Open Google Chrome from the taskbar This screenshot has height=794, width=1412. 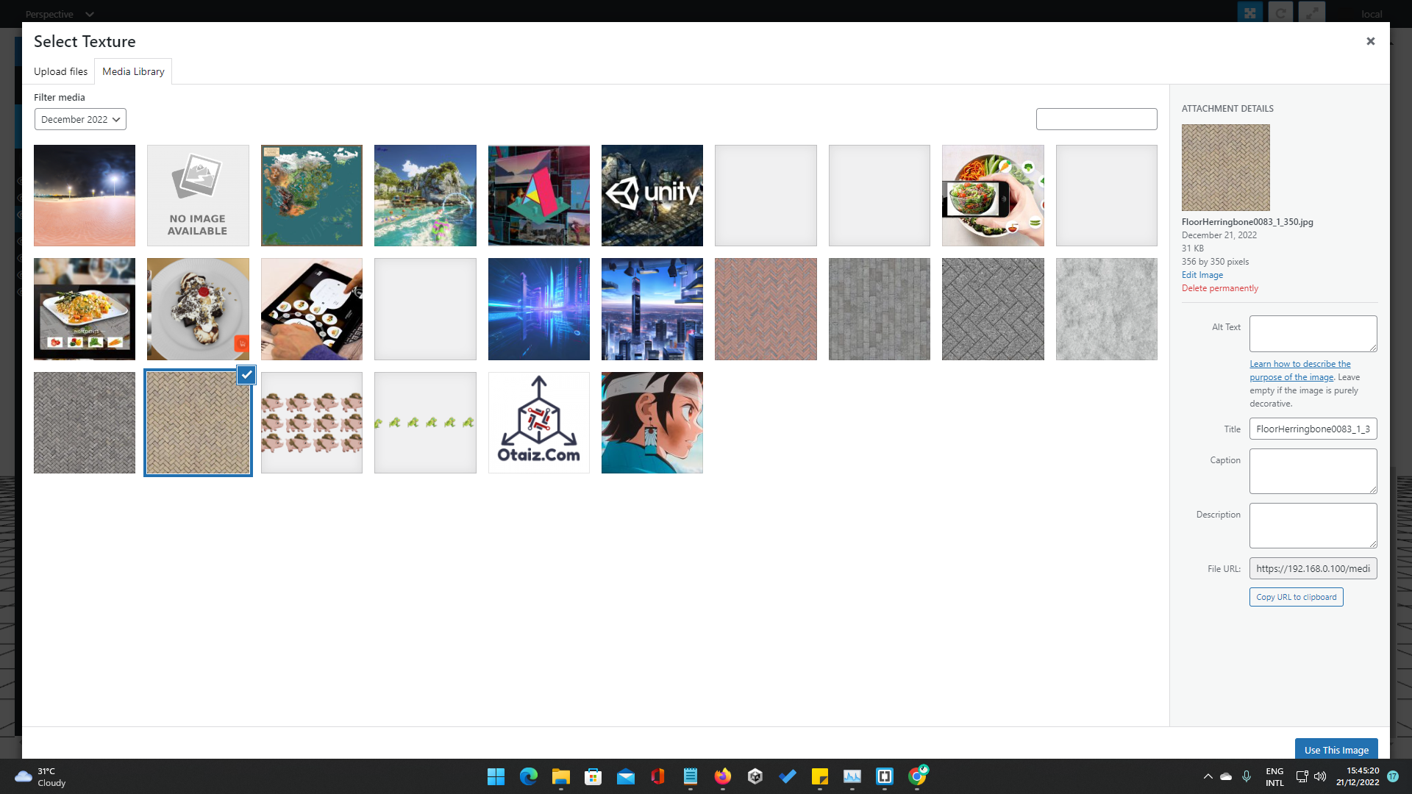(x=917, y=776)
